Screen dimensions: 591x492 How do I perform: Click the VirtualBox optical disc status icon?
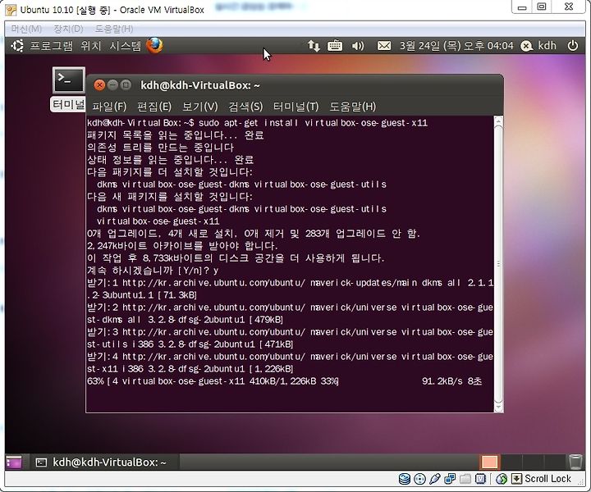coord(419,479)
